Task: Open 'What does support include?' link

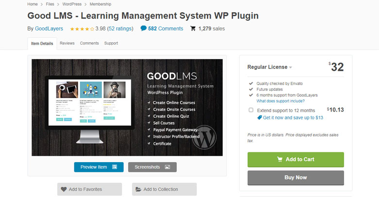Action: 281,101
